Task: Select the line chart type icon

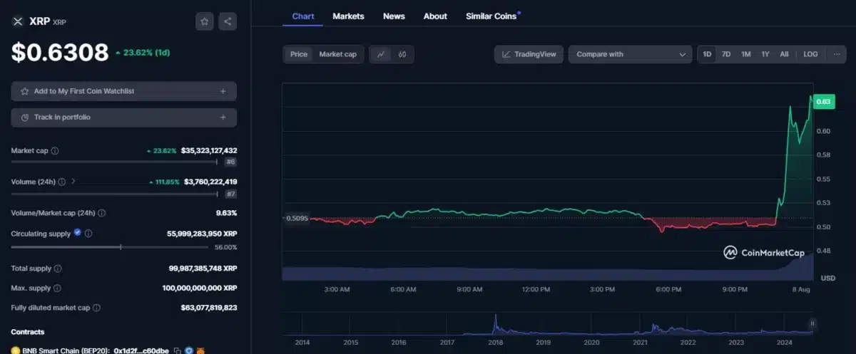Action: click(x=382, y=54)
